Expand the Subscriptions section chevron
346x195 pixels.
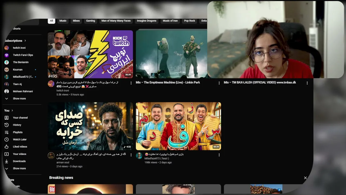click(x=25, y=41)
